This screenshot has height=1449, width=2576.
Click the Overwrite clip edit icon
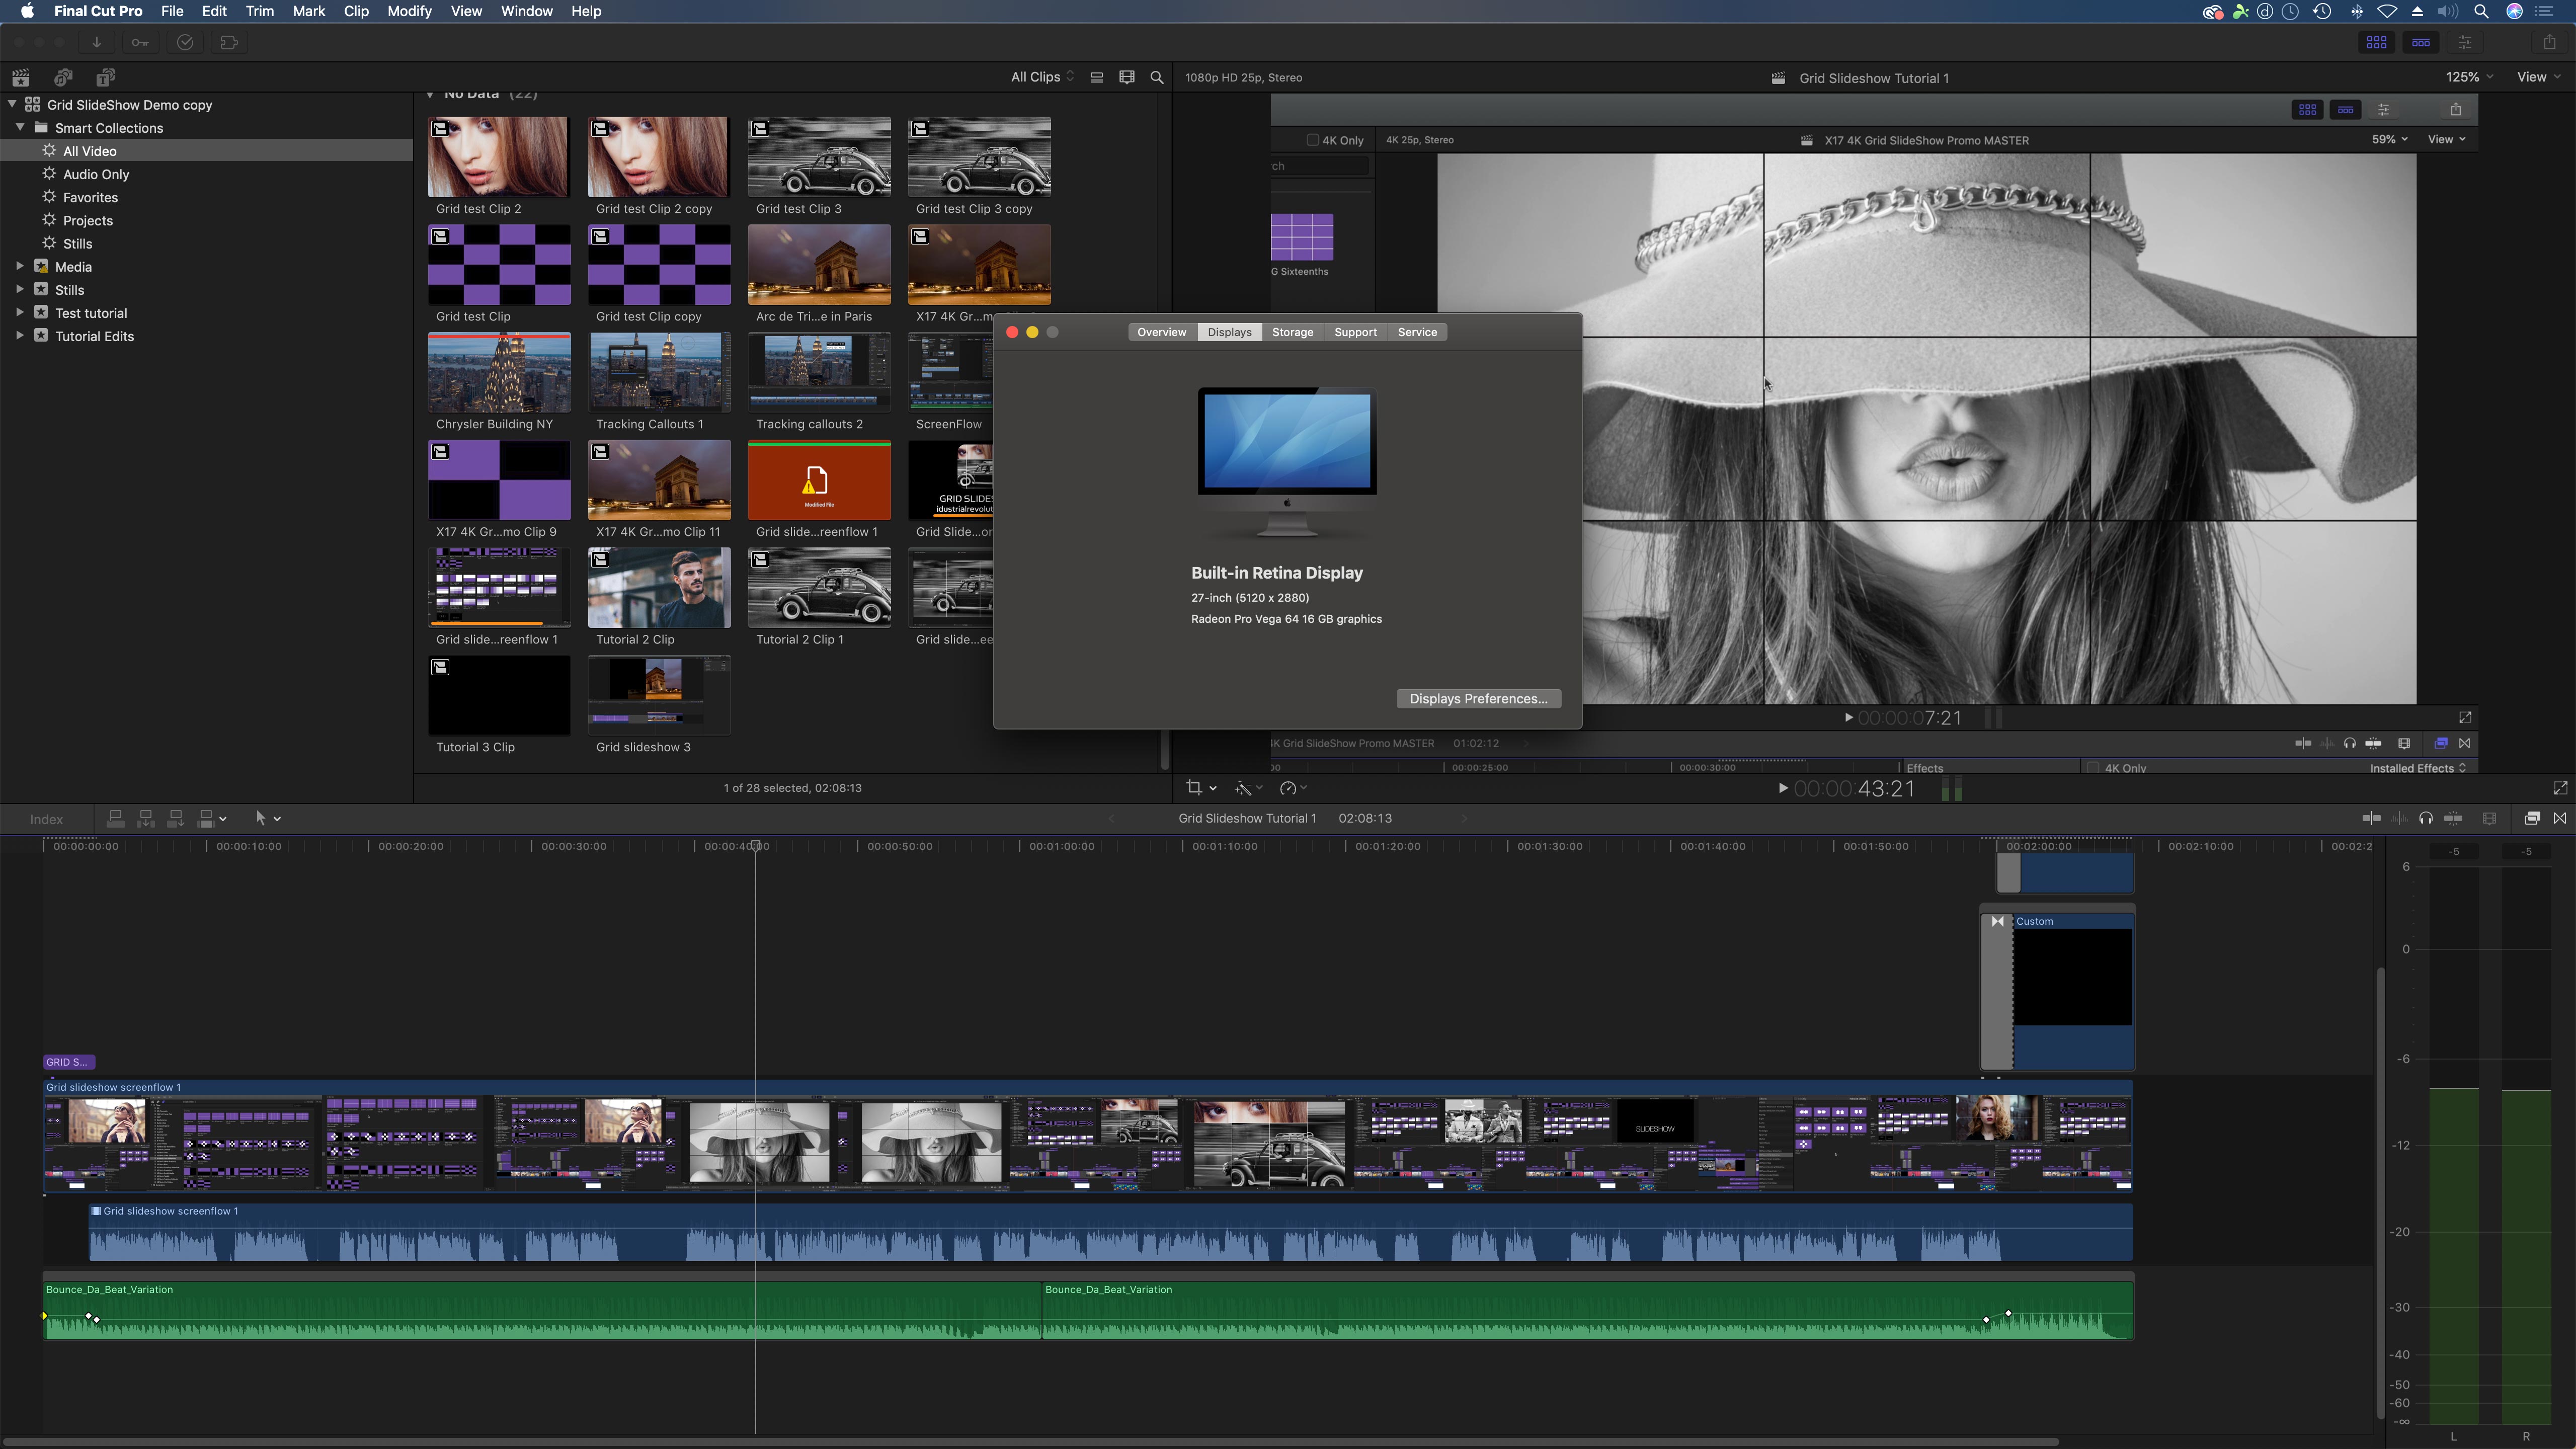tap(207, 818)
